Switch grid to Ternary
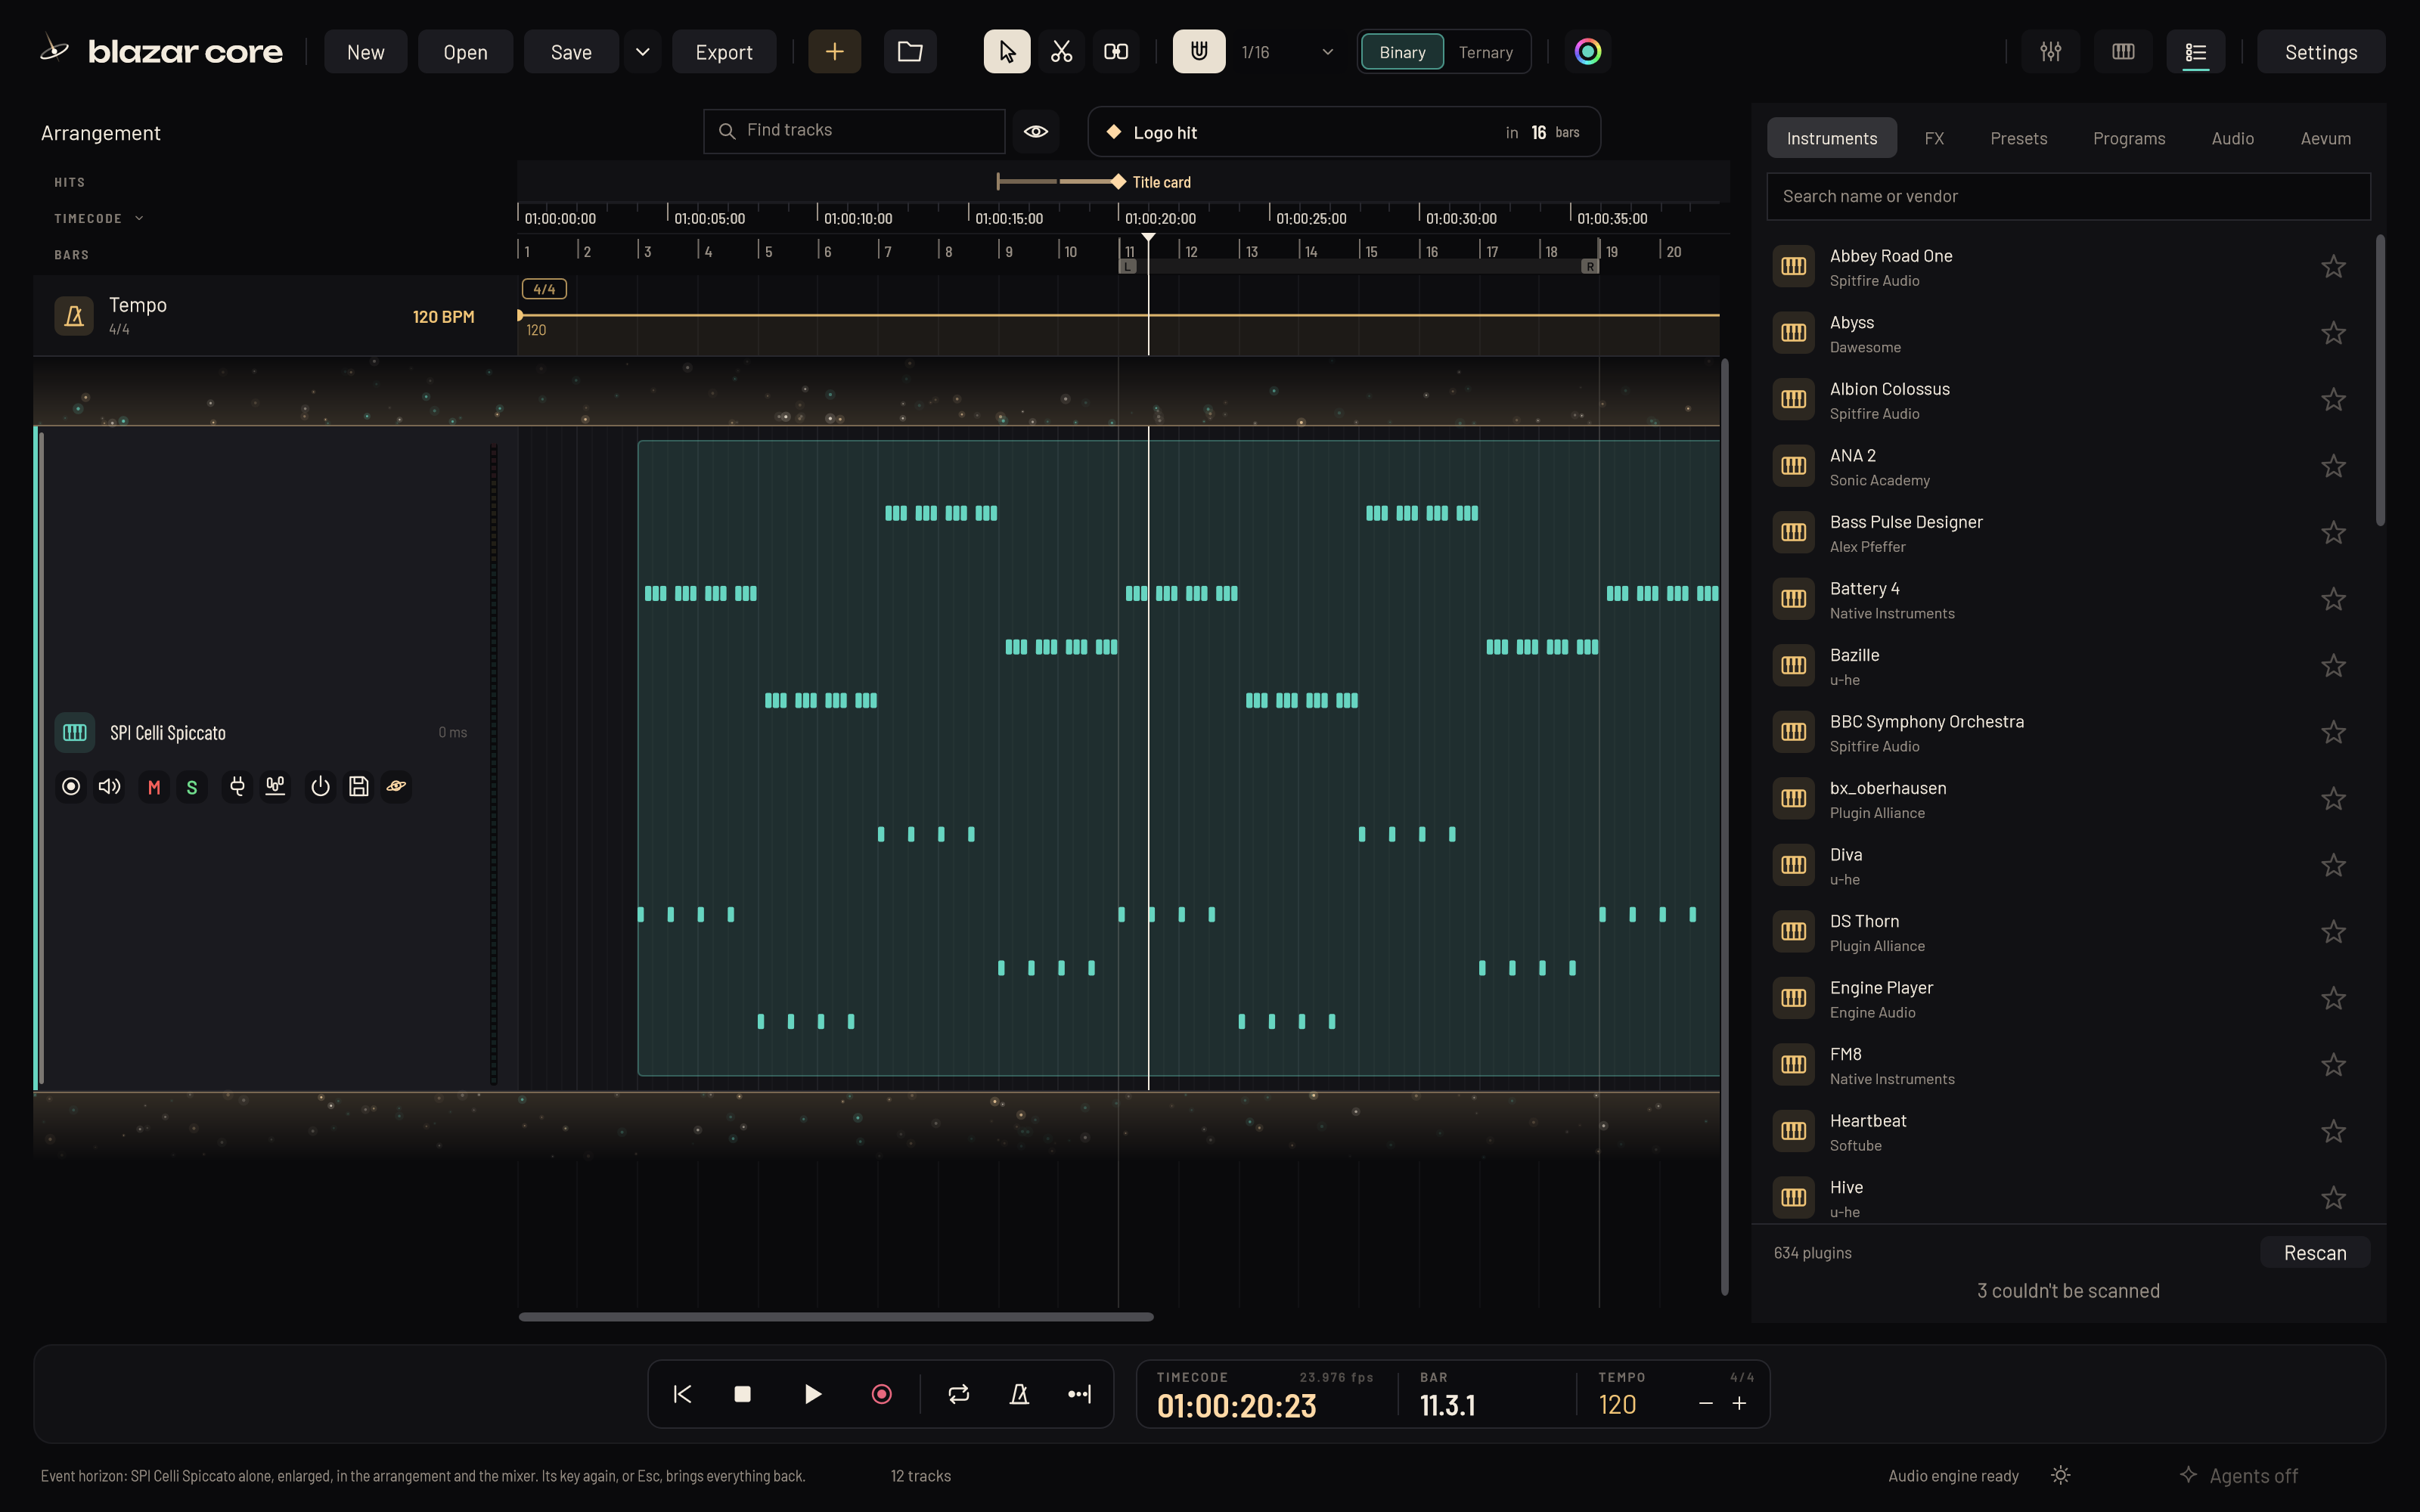This screenshot has height=1512, width=2420. point(1485,52)
